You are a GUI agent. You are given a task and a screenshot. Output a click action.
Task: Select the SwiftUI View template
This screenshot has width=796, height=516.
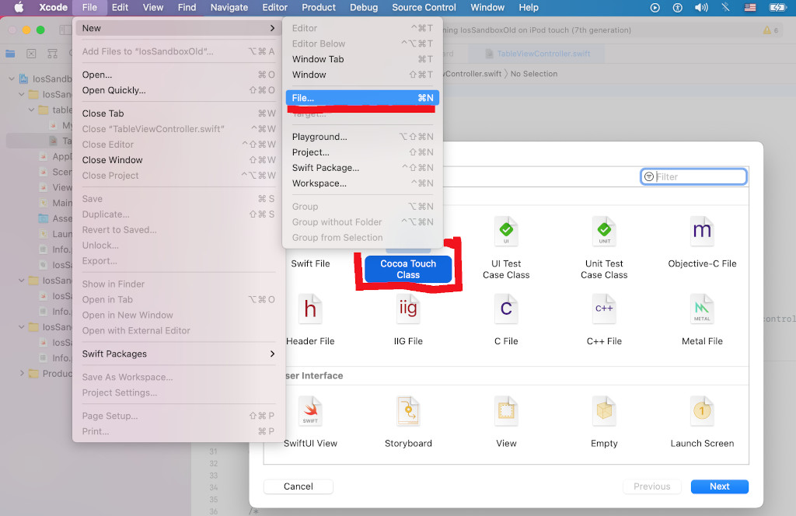[x=310, y=422]
